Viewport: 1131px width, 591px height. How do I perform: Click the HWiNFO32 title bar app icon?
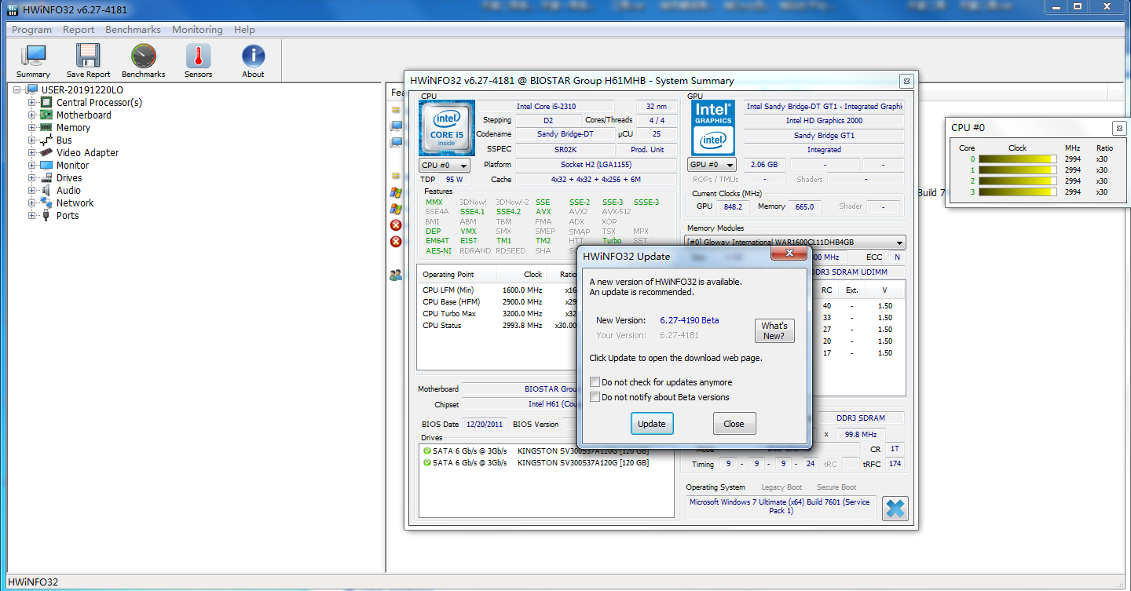tap(13, 9)
